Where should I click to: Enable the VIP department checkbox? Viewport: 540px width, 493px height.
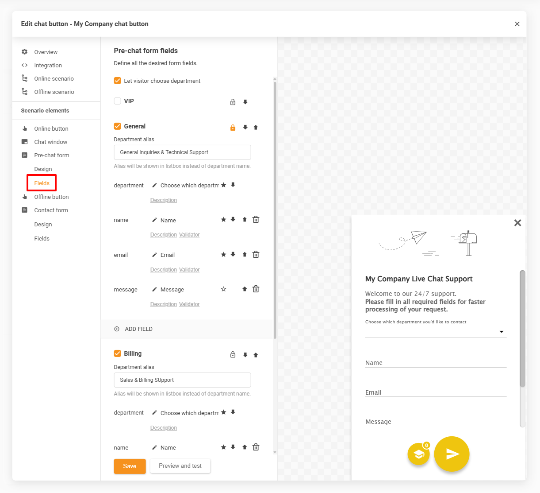tap(118, 101)
